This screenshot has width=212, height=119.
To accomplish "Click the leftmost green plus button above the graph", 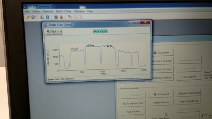I will (95, 31).
